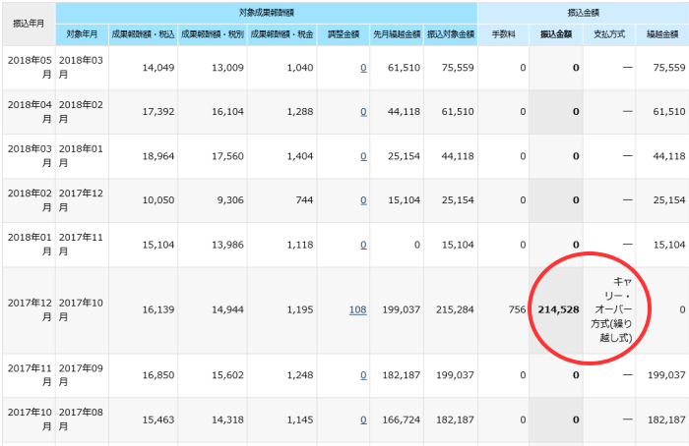Select the 1,288 tax cell
The image size is (689, 446).
[x=282, y=112]
